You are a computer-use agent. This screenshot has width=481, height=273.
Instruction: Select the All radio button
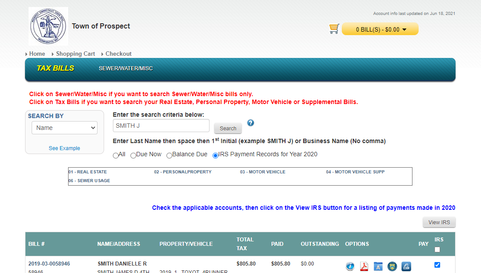(x=116, y=155)
